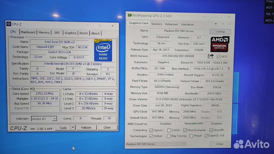Click the Close button in CPU-Z

107,128
